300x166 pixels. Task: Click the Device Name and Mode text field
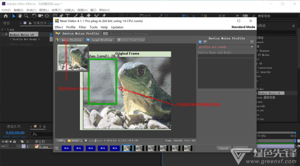coord(226,56)
